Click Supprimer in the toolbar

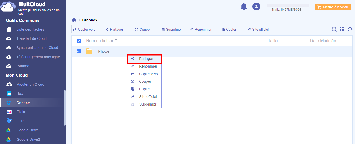pos(172,29)
